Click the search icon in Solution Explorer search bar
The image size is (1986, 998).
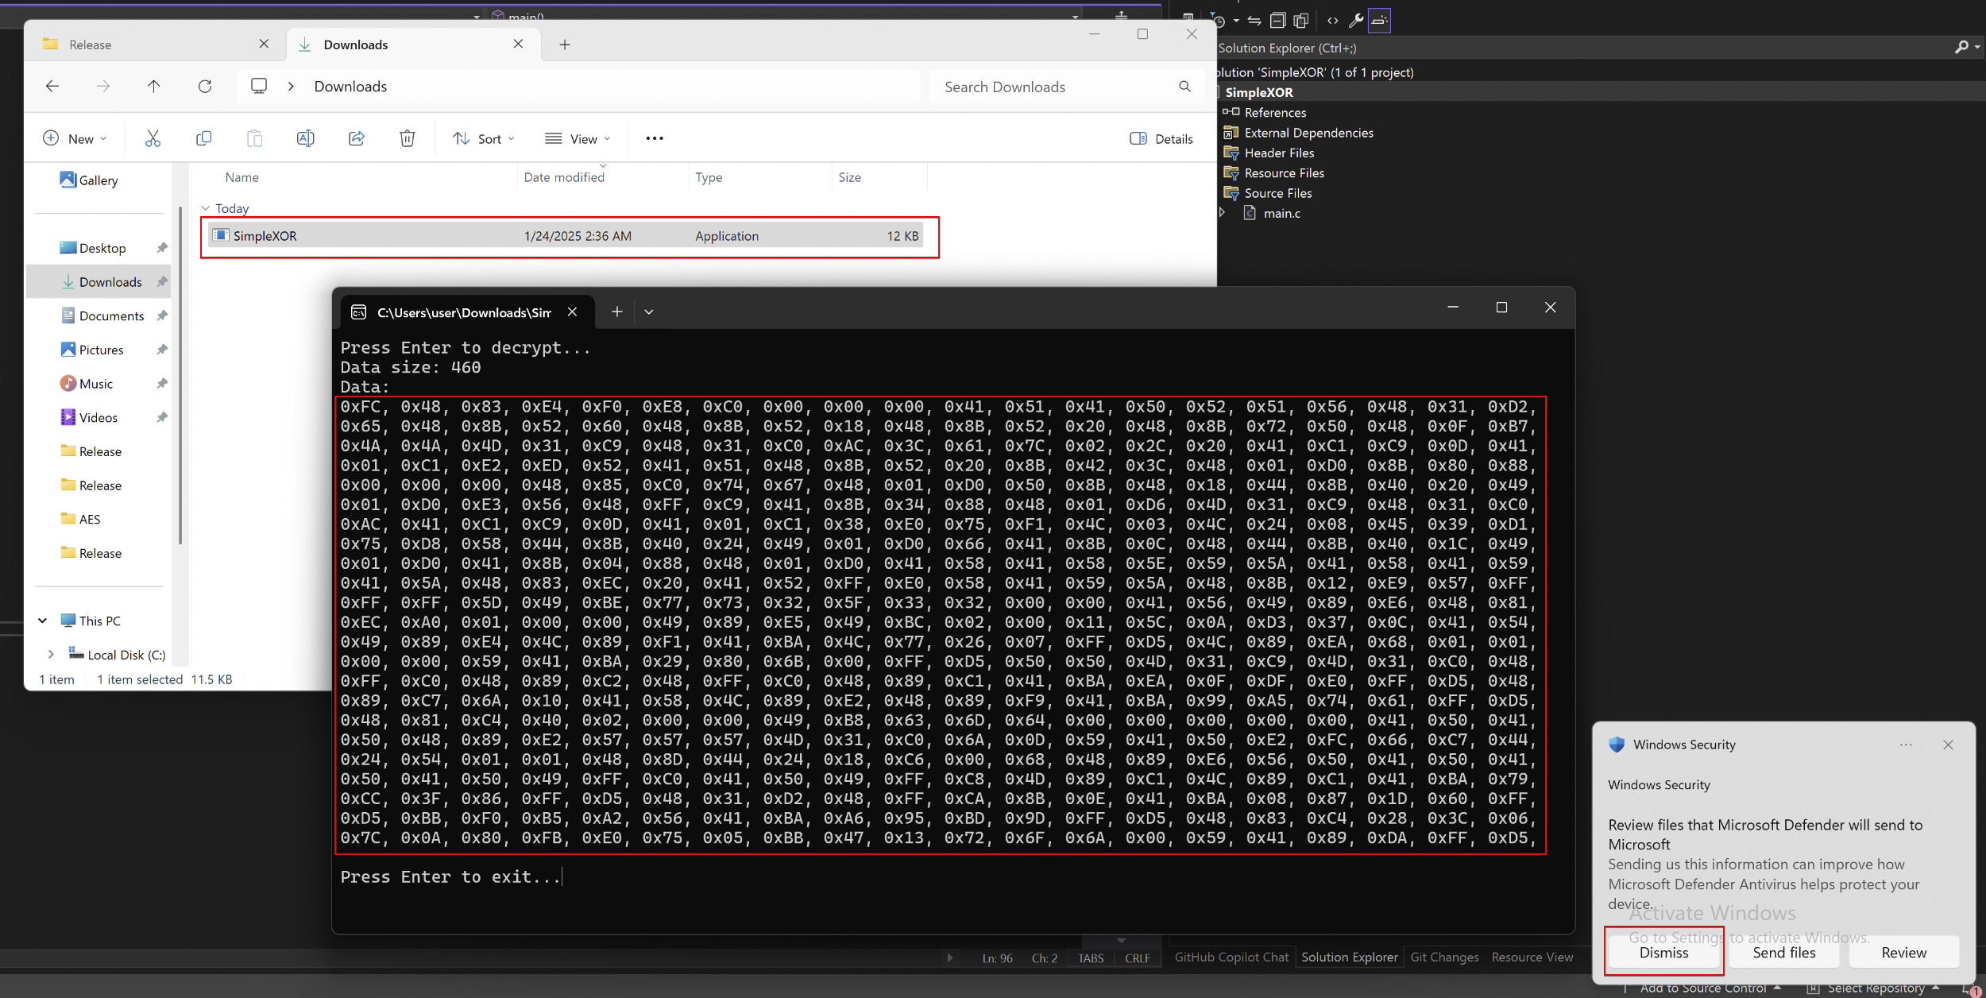click(1963, 48)
